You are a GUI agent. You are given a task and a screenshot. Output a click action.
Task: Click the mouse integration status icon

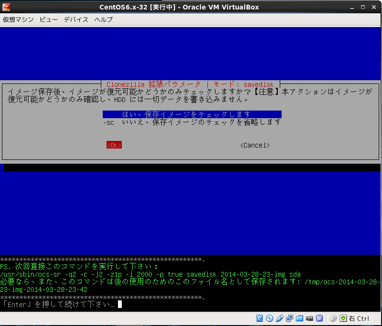(333, 318)
